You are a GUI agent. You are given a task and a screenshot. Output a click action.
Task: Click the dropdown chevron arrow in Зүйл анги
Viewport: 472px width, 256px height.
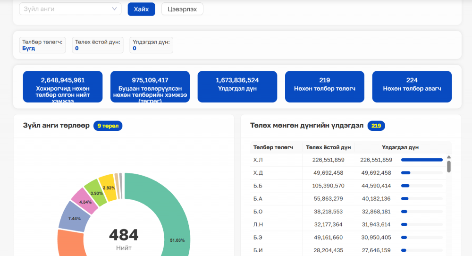[114, 9]
